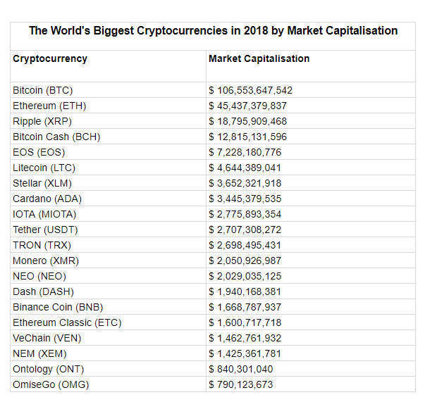
Task: Select the Ethereum (ETH) row name
Action: tap(49, 106)
